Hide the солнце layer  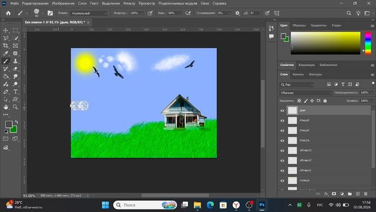point(282,181)
